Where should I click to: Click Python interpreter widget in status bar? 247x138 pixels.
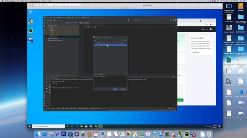tap(161, 110)
